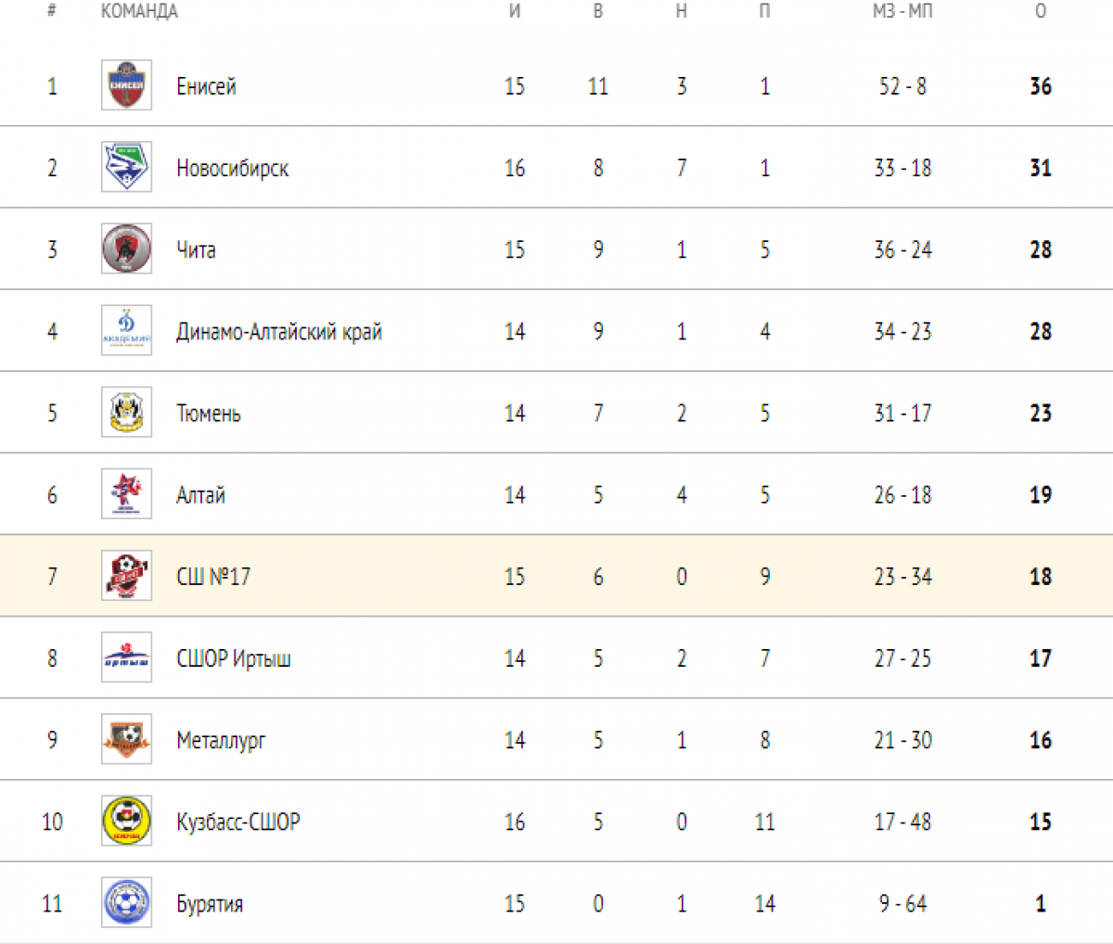This screenshot has width=1113, height=944.
Task: Click the МЗ - МП column header
Action: [x=902, y=11]
